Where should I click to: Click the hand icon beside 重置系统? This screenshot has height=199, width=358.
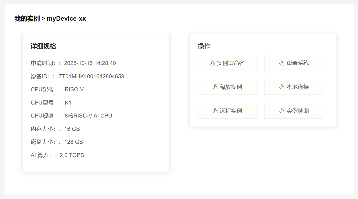pyautogui.click(x=282, y=63)
